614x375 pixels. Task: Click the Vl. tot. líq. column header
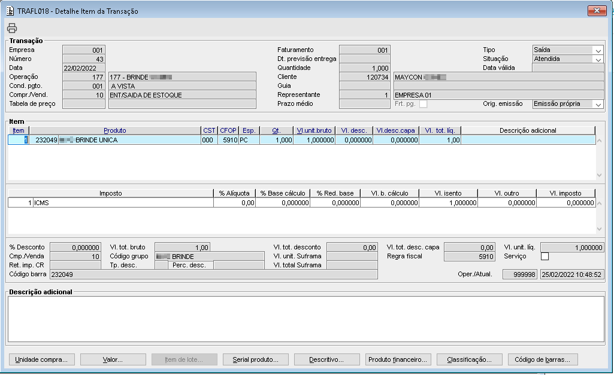[440, 130]
